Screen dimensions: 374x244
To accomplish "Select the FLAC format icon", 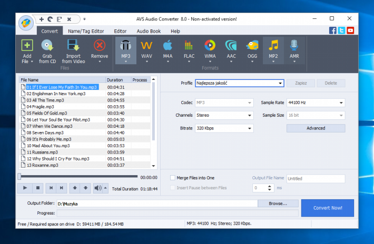I will click(189, 45).
